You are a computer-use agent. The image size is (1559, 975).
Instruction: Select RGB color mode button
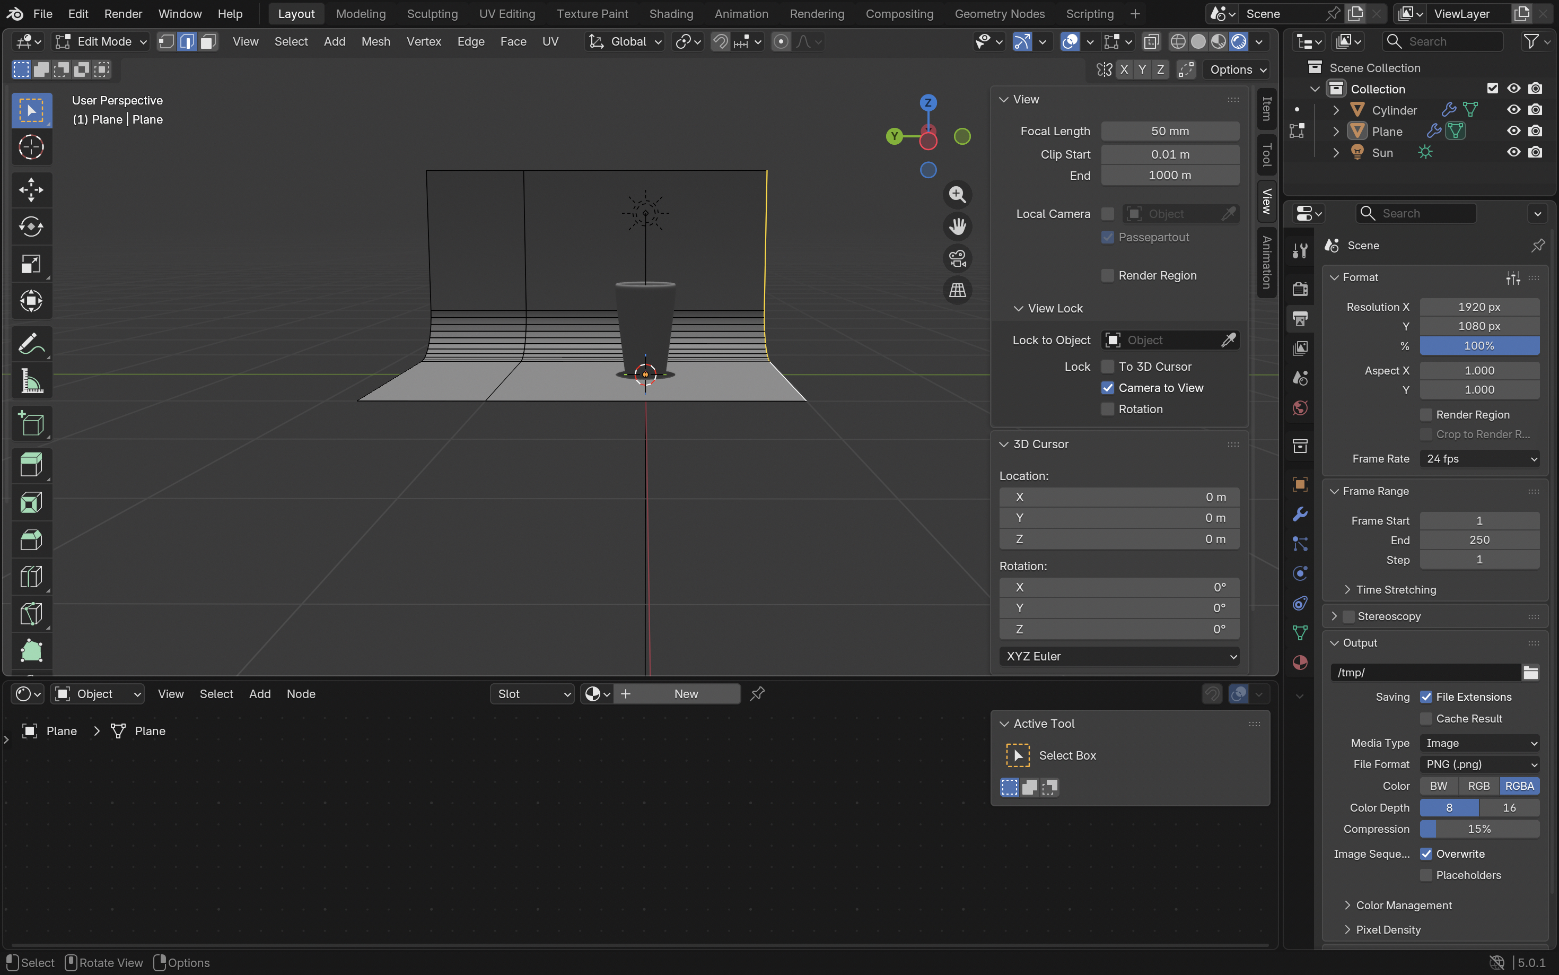click(x=1478, y=786)
